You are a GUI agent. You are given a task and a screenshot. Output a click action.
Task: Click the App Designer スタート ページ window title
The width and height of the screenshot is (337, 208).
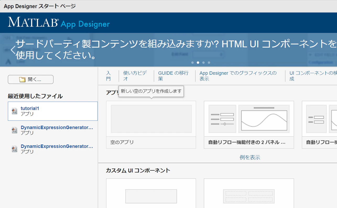pos(40,6)
